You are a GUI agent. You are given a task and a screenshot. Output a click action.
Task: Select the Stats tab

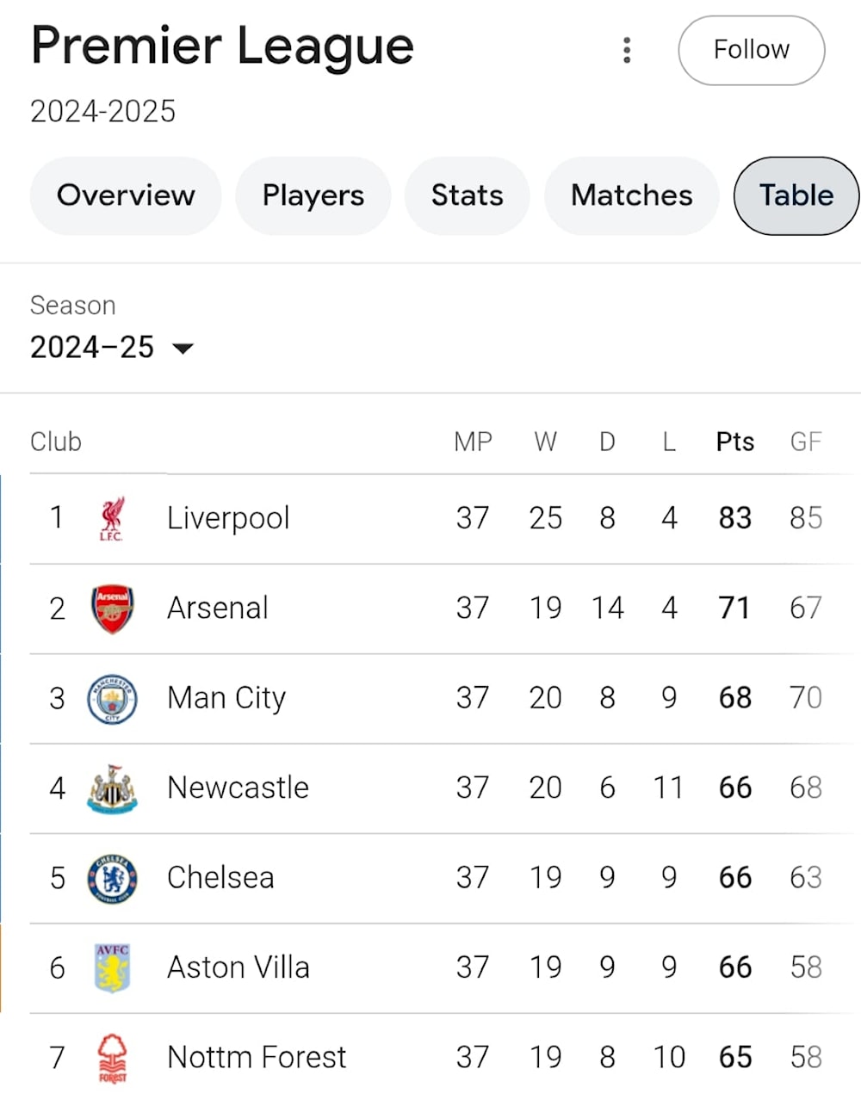click(x=468, y=195)
